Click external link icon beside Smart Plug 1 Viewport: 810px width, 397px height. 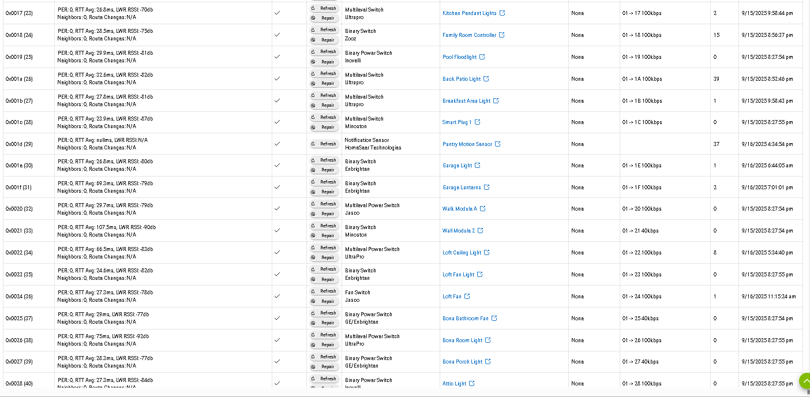(x=477, y=122)
